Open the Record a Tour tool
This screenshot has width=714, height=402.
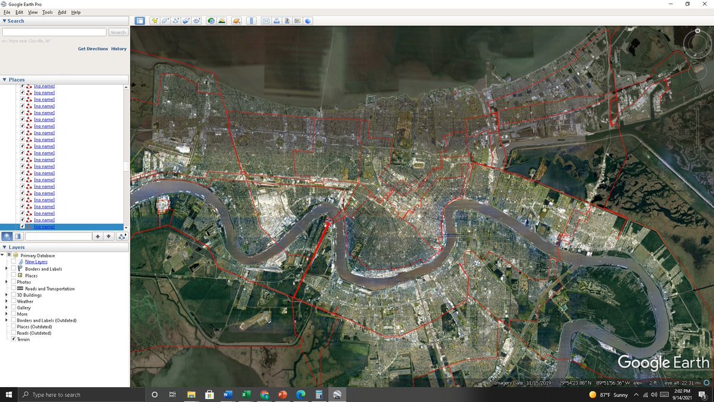click(x=196, y=21)
